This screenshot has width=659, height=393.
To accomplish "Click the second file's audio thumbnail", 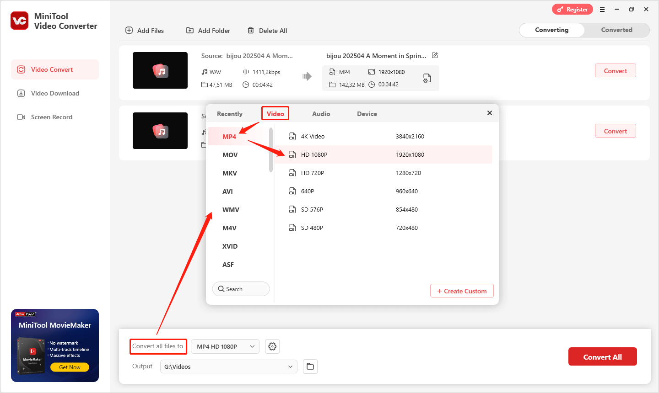I will (x=160, y=131).
